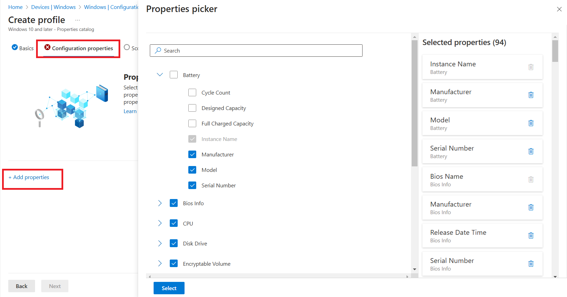The image size is (567, 297).
Task: Delete Manufacturer Battery property with trash icon
Action: click(531, 95)
